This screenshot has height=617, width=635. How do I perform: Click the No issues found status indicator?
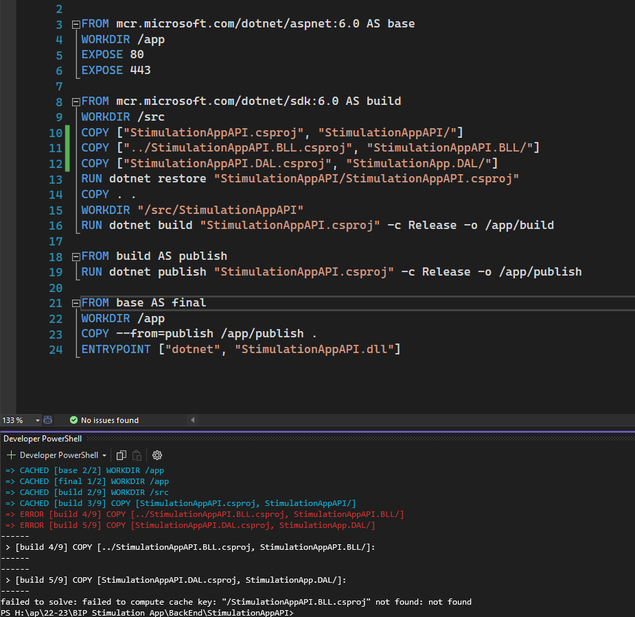click(x=104, y=420)
